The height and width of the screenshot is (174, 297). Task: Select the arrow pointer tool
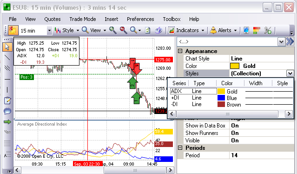[7, 47]
